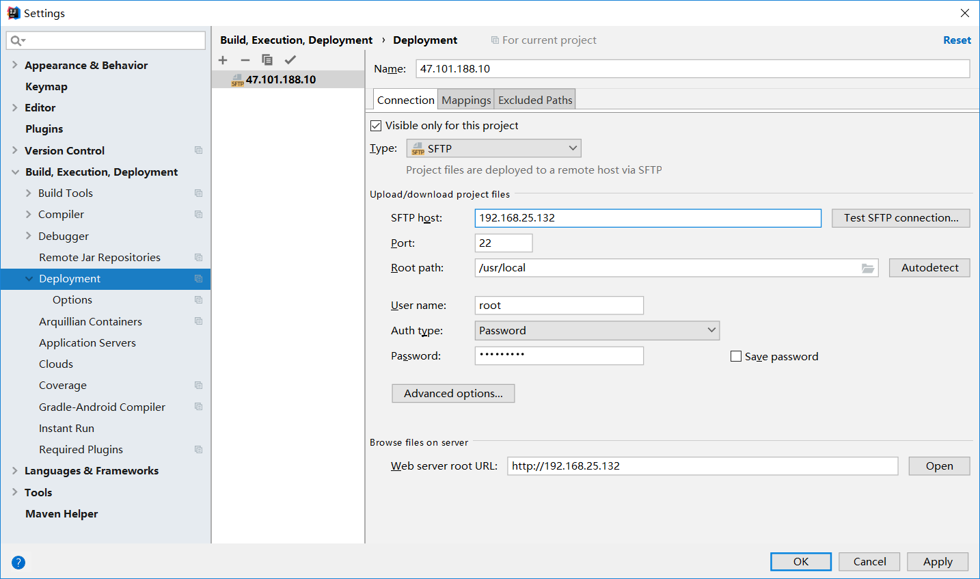
Task: Click Open button for web server URL
Action: pyautogui.click(x=939, y=466)
